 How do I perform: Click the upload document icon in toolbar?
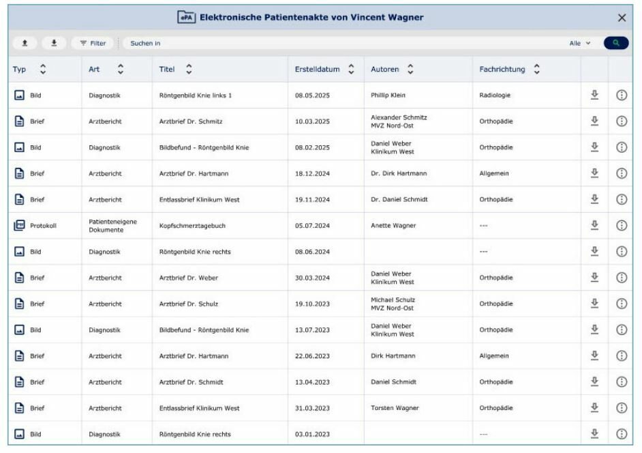click(25, 43)
